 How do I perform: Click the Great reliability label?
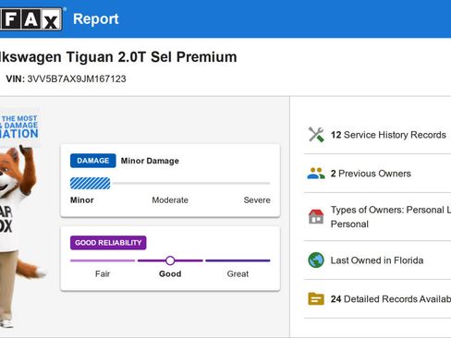click(x=238, y=273)
